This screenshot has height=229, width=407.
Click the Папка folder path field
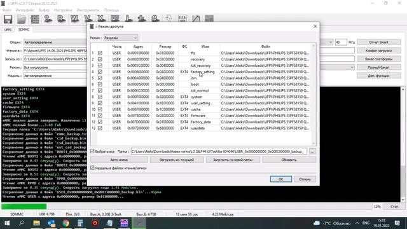(x=219, y=151)
